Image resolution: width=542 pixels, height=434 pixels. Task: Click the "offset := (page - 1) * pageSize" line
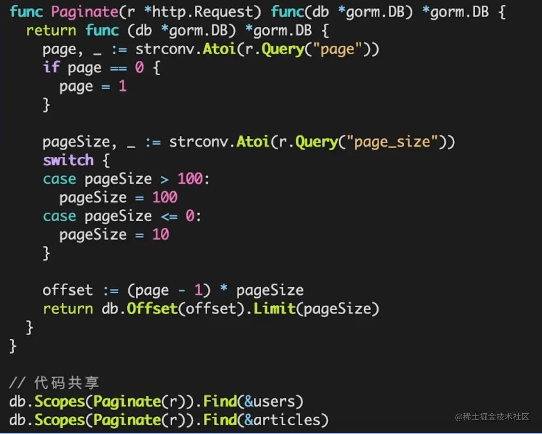pos(173,290)
